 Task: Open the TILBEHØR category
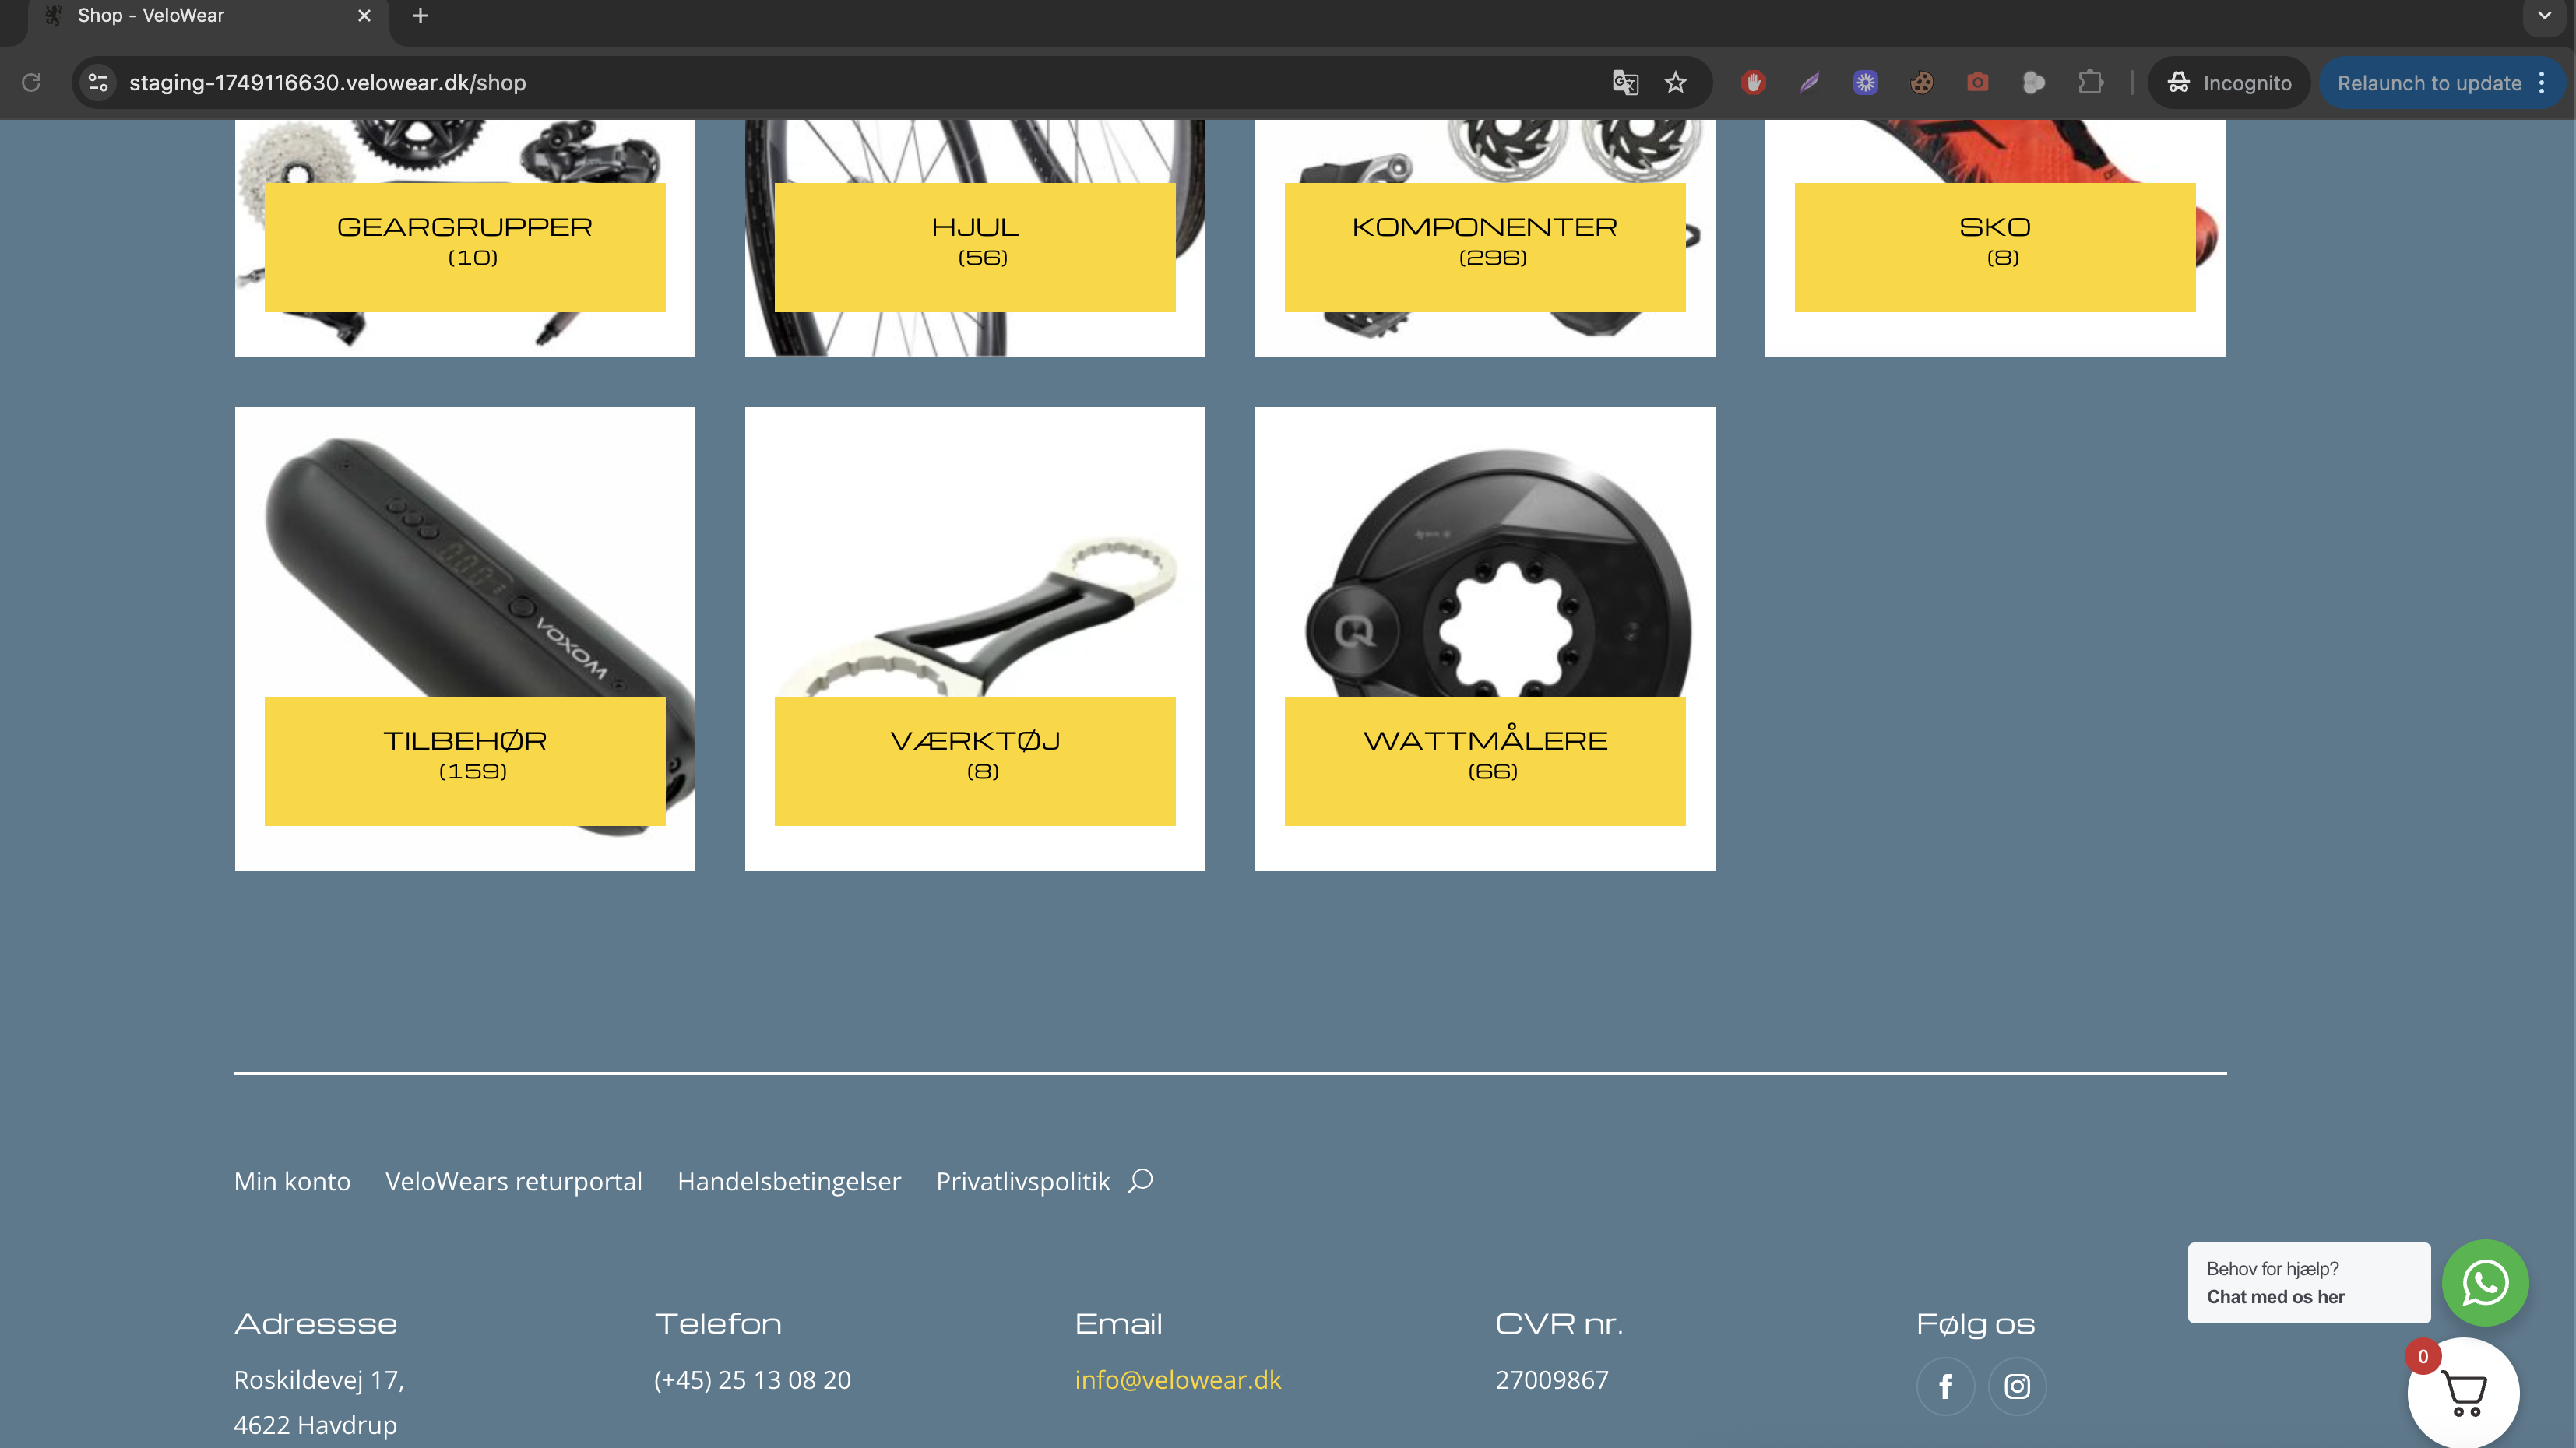click(x=465, y=761)
